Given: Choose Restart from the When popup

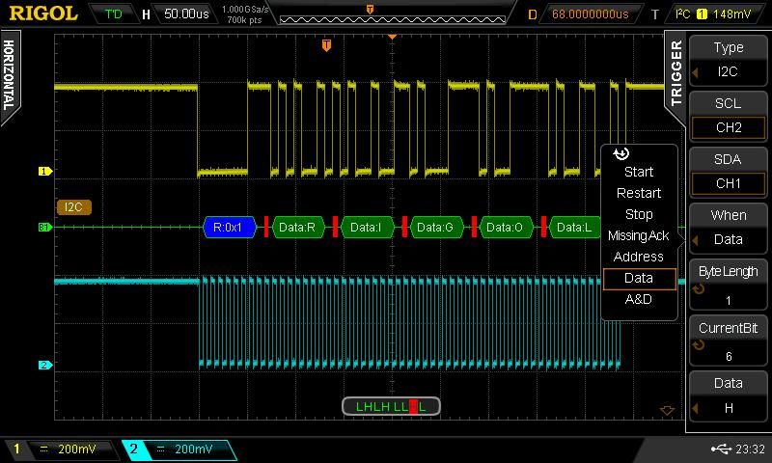Looking at the screenshot, I should (x=638, y=193).
